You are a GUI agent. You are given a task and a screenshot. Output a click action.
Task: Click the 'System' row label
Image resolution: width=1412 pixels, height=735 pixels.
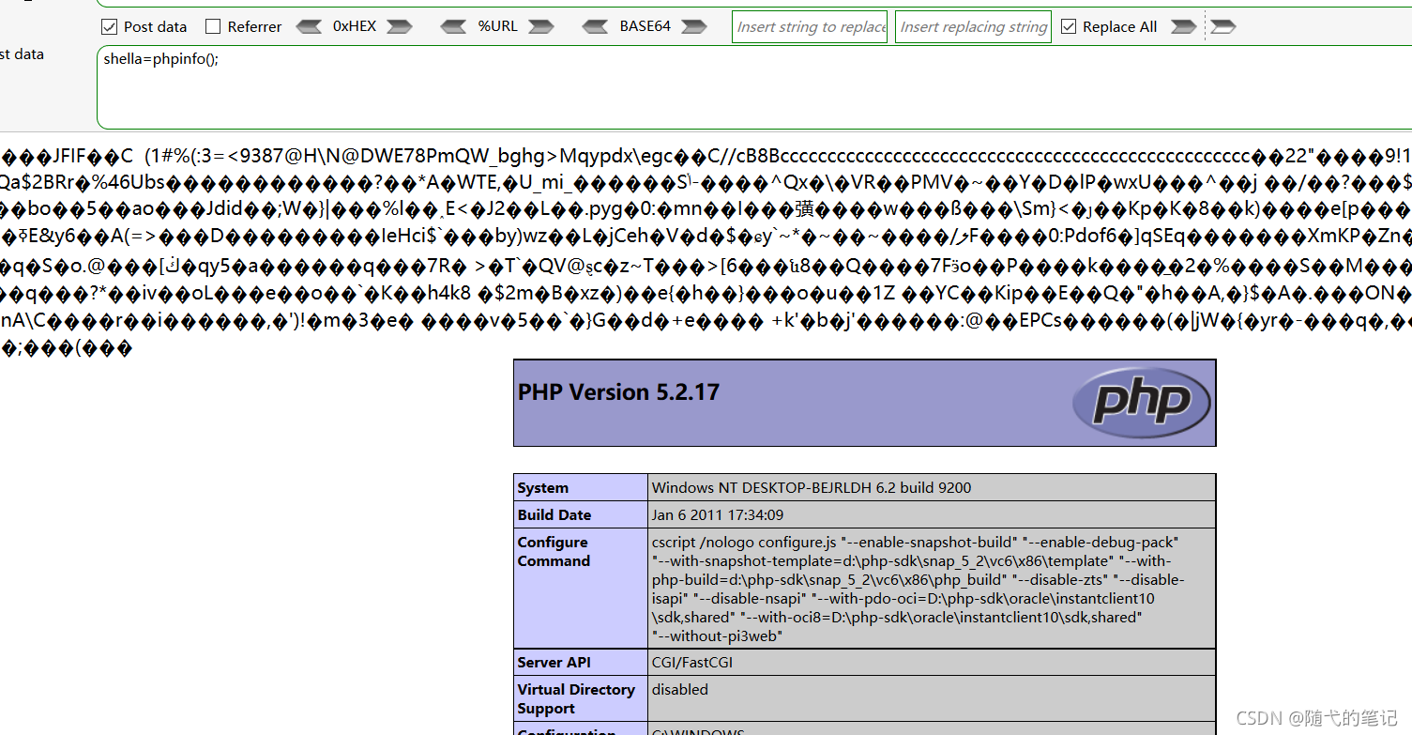(543, 487)
